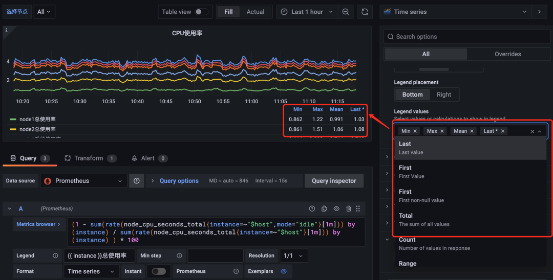Image resolution: width=553 pixels, height=280 pixels.
Task: Choose First non-null value option
Action: tap(470, 196)
